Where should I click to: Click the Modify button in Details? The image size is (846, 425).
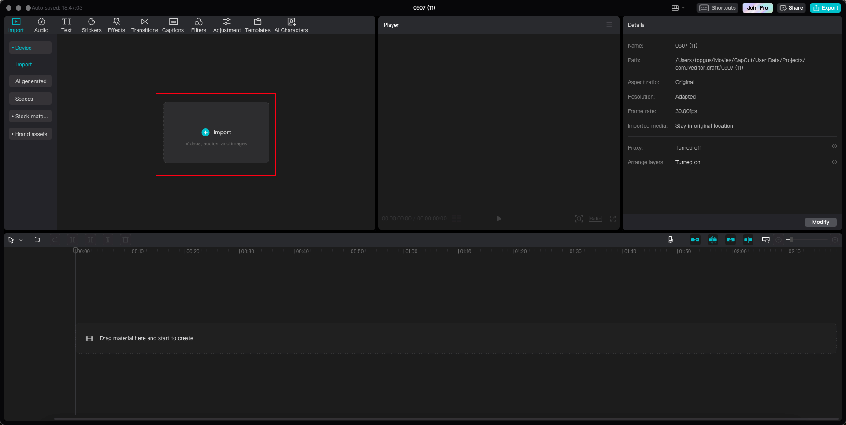(820, 222)
